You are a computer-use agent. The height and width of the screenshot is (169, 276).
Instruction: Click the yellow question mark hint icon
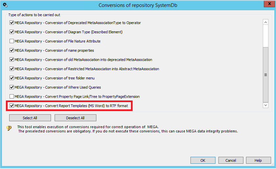(9, 128)
